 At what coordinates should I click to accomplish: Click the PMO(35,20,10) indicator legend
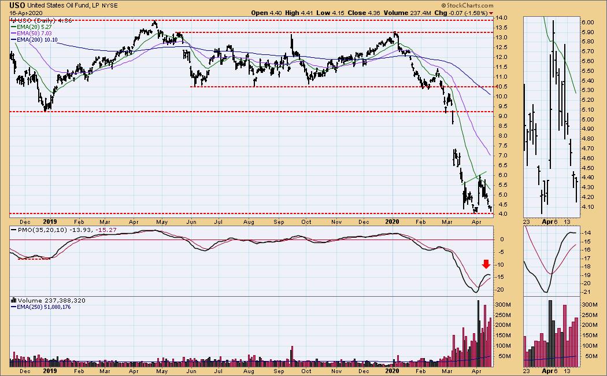64,230
